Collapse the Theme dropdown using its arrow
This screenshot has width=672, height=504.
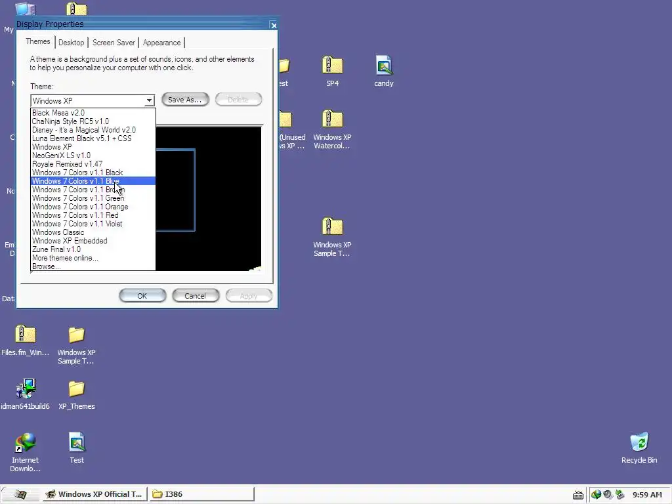[149, 100]
